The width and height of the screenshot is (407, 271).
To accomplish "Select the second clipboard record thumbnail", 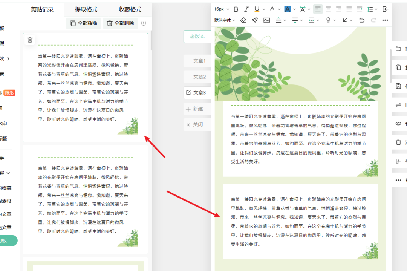I will coord(85,199).
